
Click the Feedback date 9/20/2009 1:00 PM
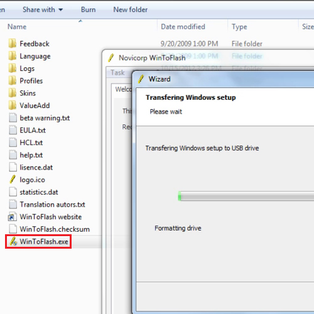pos(189,44)
